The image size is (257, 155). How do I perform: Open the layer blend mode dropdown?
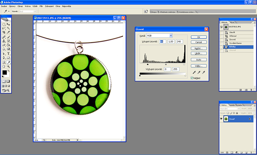229,109
